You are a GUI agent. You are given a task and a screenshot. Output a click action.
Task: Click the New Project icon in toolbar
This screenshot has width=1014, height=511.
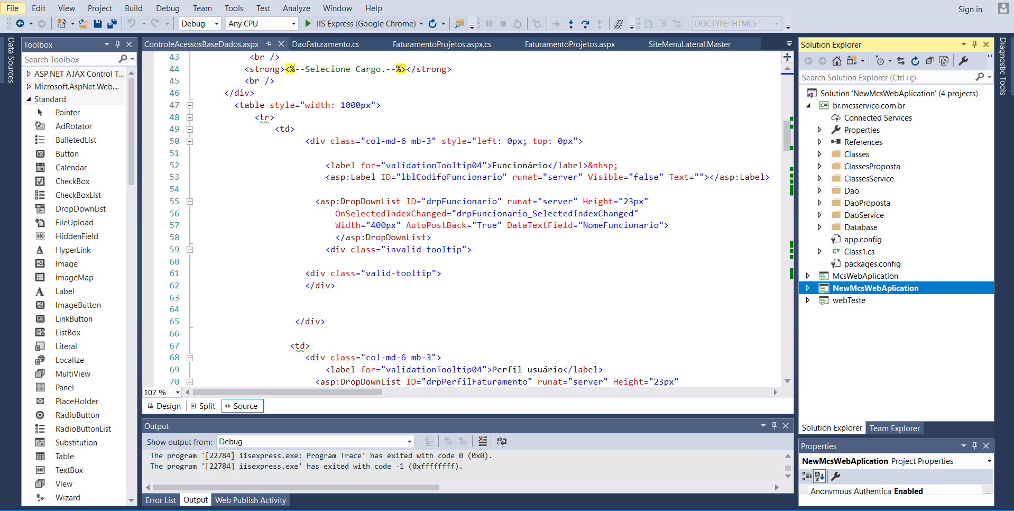click(x=62, y=23)
